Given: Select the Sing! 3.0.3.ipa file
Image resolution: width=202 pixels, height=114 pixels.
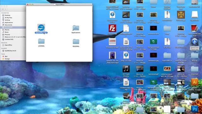Looking at the screenshot, I should click(126, 55).
